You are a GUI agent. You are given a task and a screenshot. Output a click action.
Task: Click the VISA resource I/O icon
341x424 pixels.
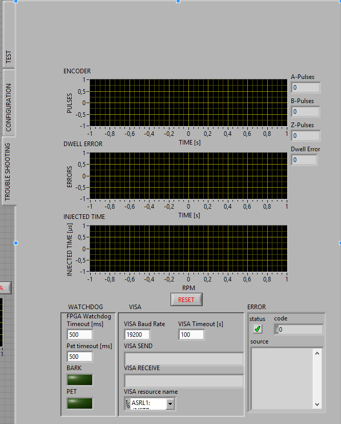click(127, 403)
